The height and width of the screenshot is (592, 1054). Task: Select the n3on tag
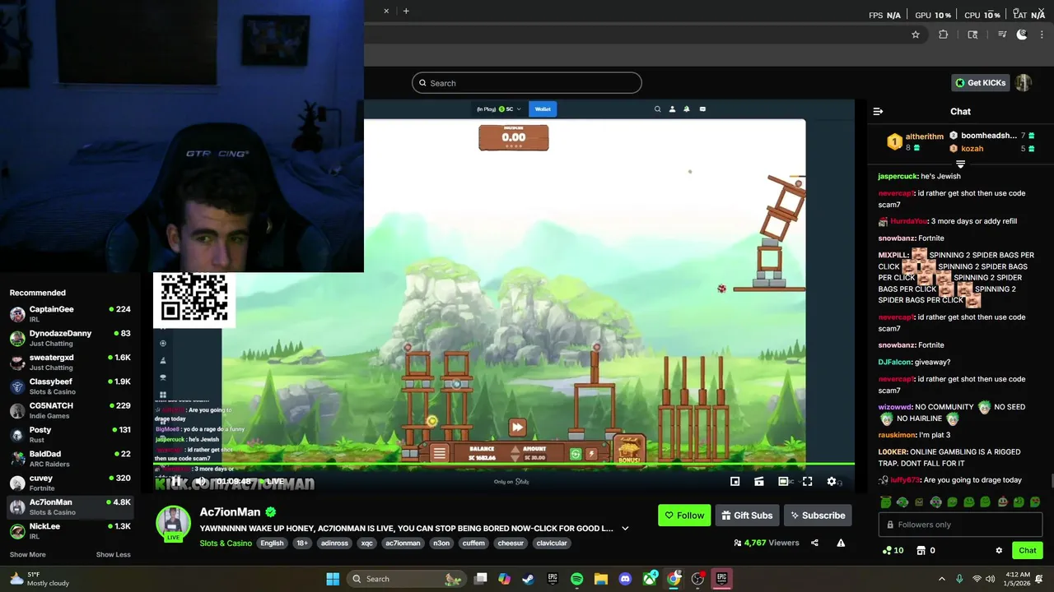(441, 543)
